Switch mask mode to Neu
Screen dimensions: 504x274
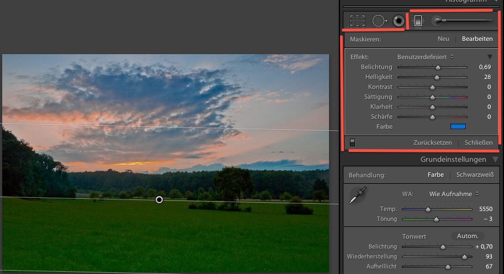tap(443, 39)
